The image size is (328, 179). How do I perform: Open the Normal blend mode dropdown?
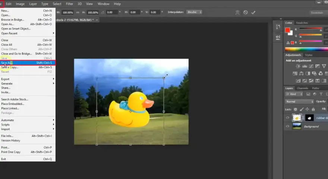(299, 101)
